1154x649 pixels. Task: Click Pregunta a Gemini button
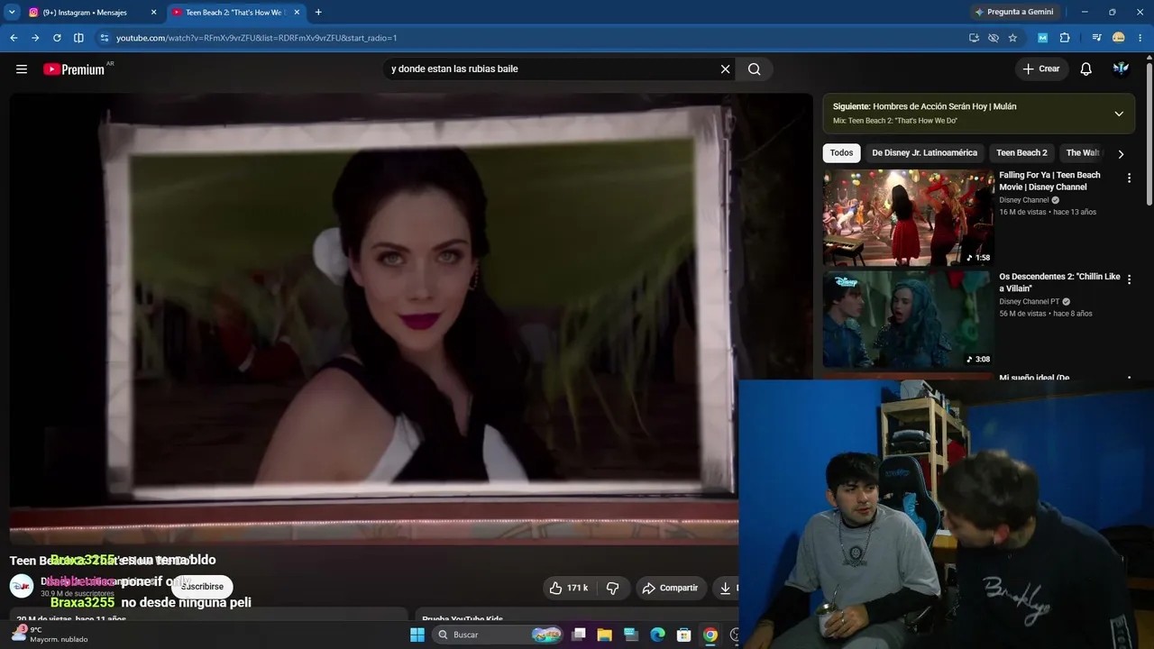[x=1015, y=12]
